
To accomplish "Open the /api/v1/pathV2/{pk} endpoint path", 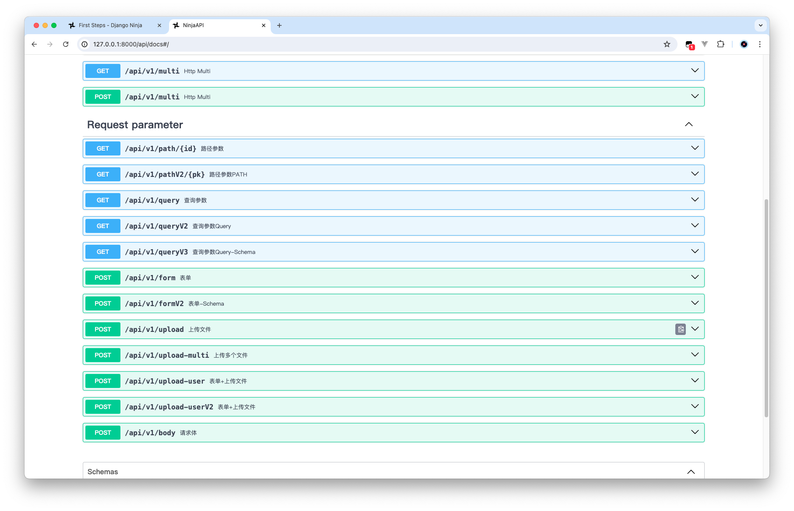I will [x=165, y=174].
